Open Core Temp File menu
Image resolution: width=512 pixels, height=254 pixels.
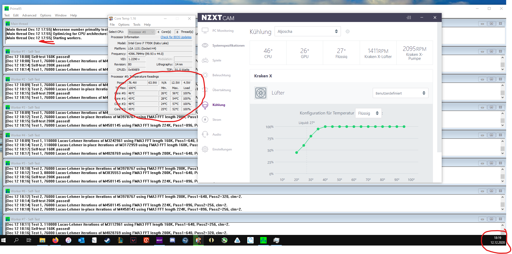(x=112, y=25)
